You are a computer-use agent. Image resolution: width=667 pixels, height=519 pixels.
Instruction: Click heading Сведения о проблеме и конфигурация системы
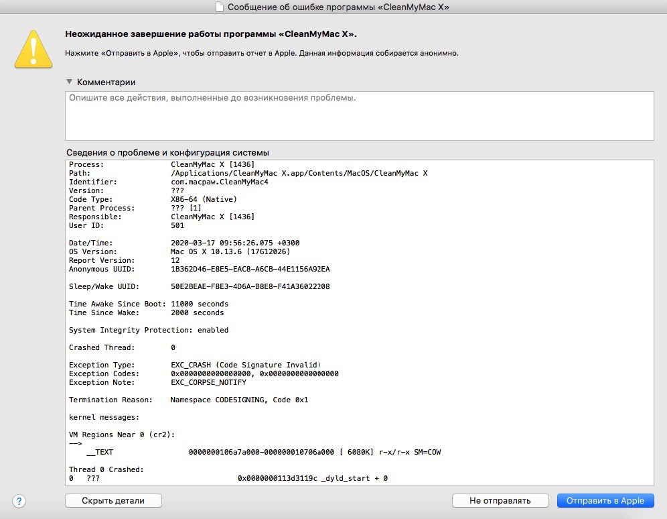point(167,152)
